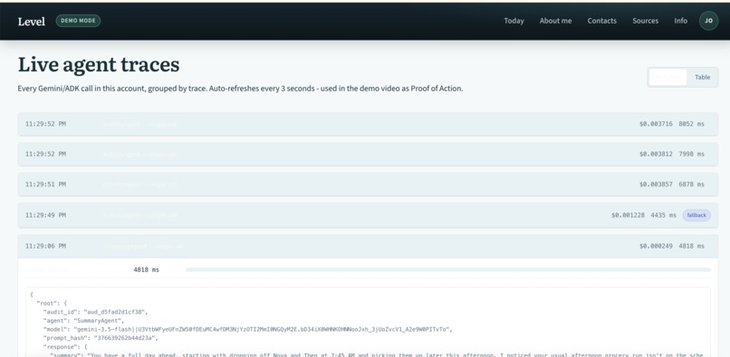Expand the 11:29:51 PM trace row

click(x=368, y=184)
